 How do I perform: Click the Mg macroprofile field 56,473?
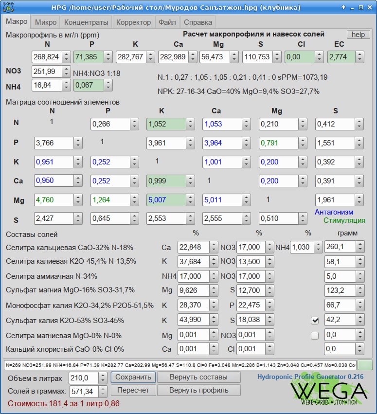pyautogui.click(x=215, y=57)
